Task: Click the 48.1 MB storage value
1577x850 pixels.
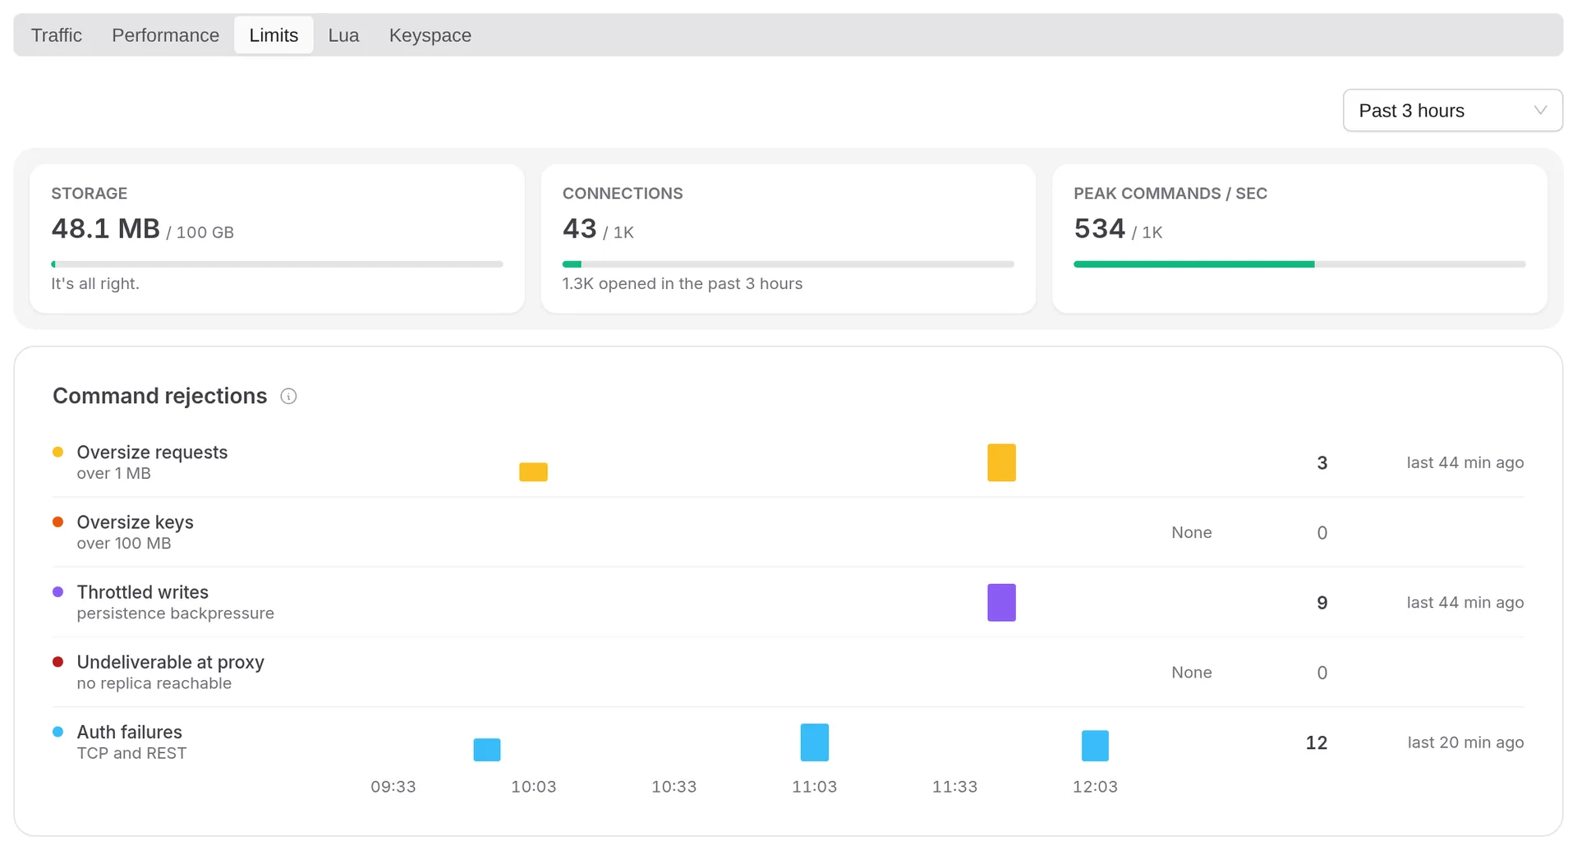Action: (105, 228)
